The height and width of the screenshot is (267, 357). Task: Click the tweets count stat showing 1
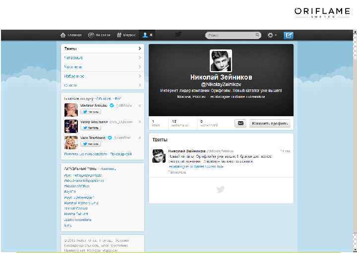click(x=156, y=123)
